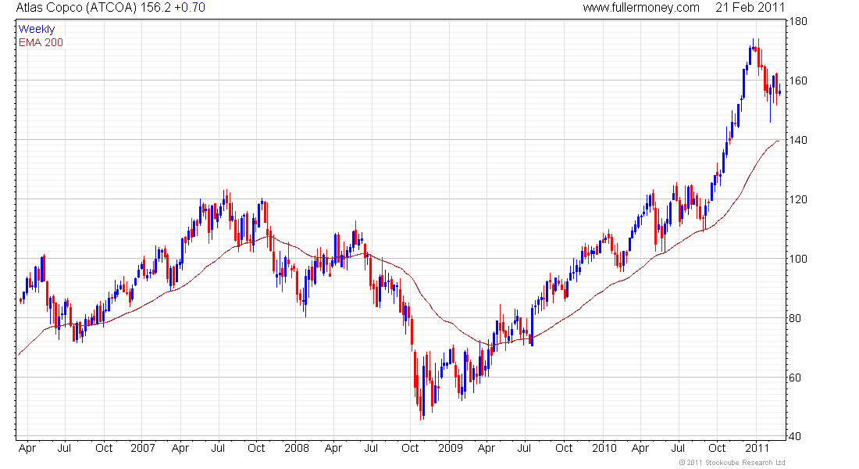Click the 2009 year label on time axis
The width and height of the screenshot is (859, 469).
coord(451,448)
